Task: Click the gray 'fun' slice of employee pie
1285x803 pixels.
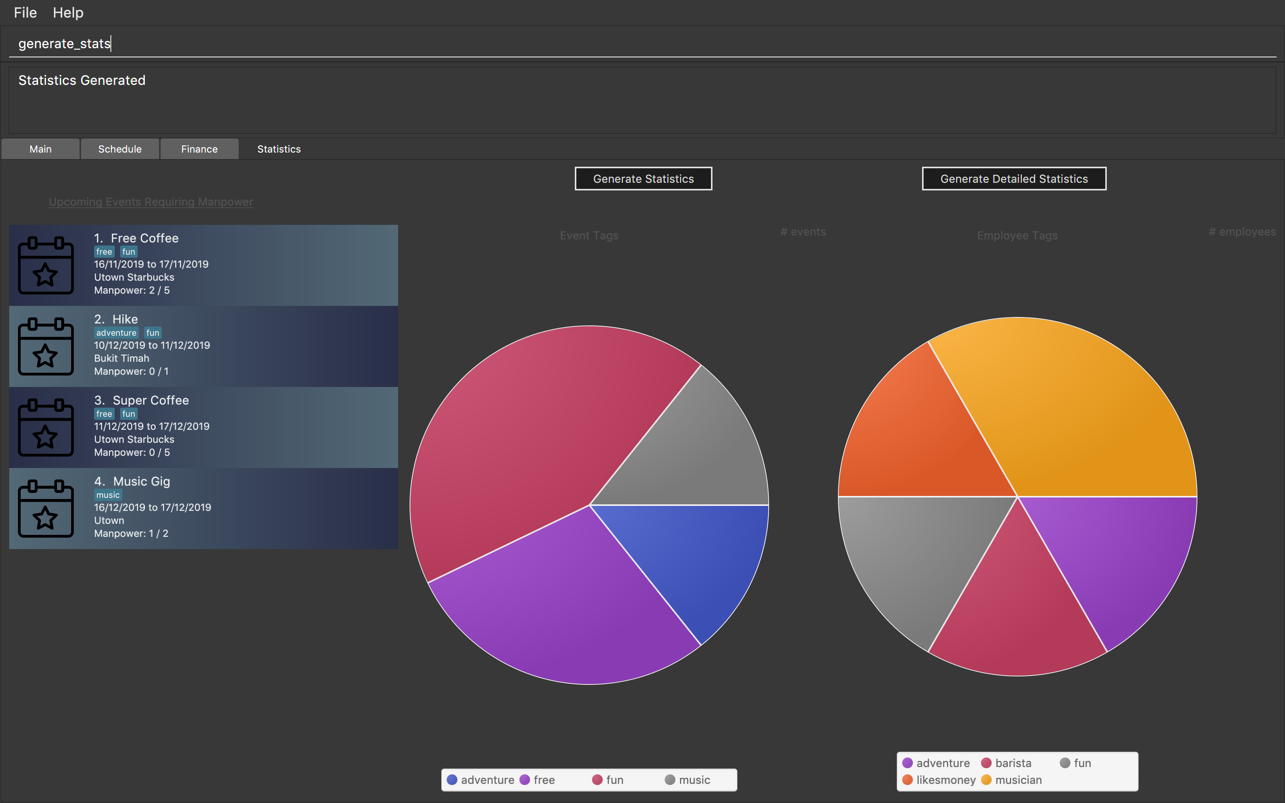Action: (x=921, y=552)
